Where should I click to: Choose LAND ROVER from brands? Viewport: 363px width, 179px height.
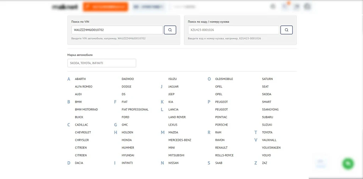(x=177, y=117)
